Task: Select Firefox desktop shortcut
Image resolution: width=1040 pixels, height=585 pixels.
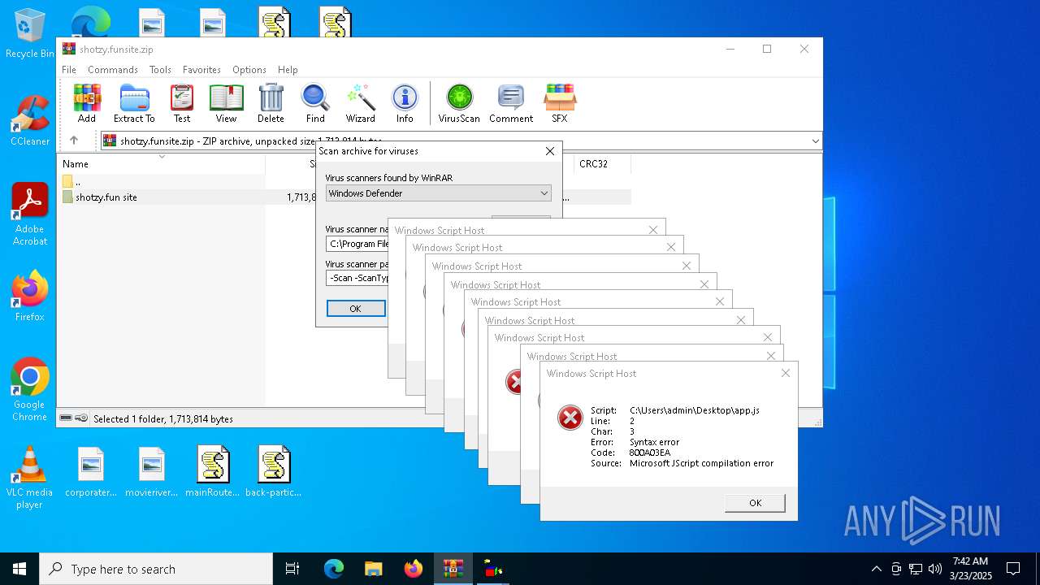Action: (29, 297)
